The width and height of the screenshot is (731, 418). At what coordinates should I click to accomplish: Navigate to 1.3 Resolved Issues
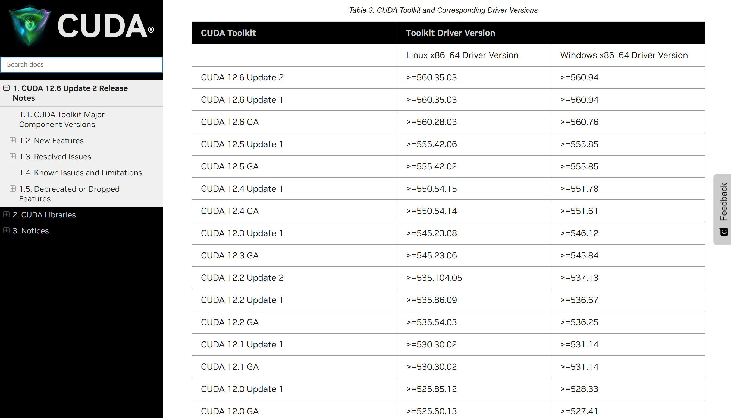[x=55, y=157]
